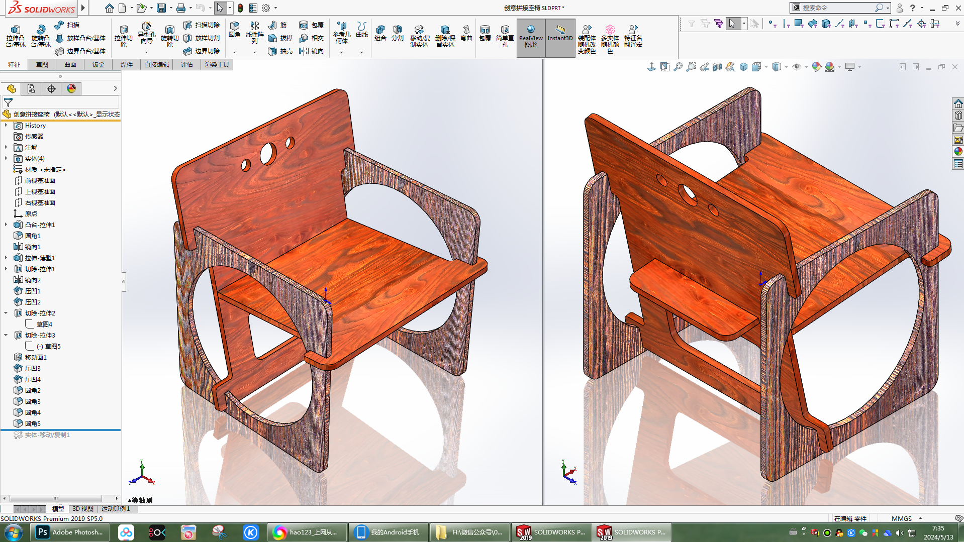
Task: Switch to the 草图 sketch tab
Action: point(42,65)
